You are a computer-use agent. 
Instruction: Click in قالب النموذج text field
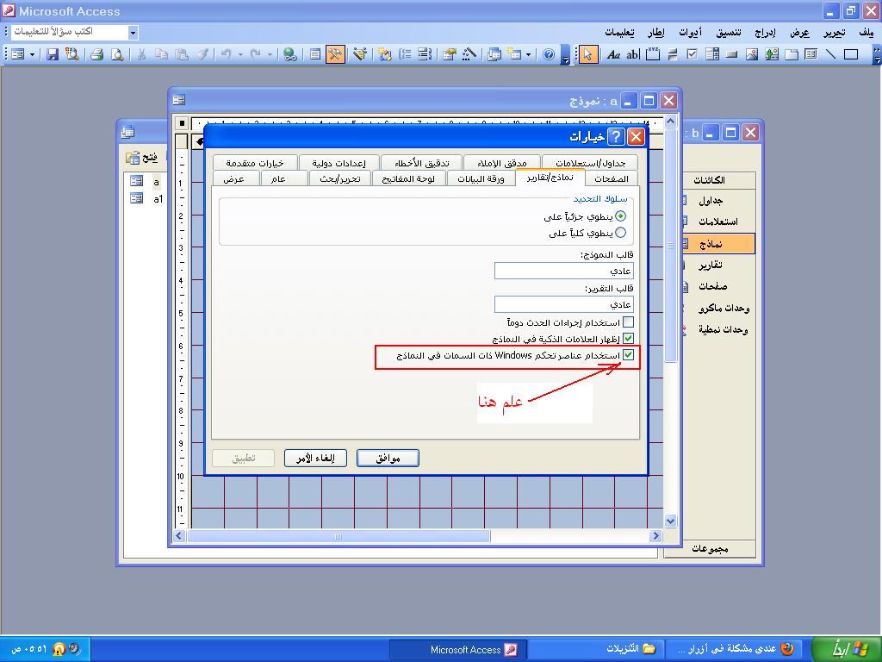pyautogui.click(x=563, y=271)
